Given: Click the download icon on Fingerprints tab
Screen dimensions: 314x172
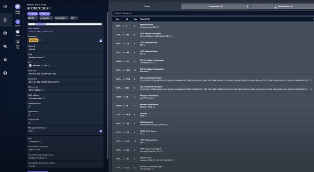Looking at the screenshot, I should [x=247, y=6].
